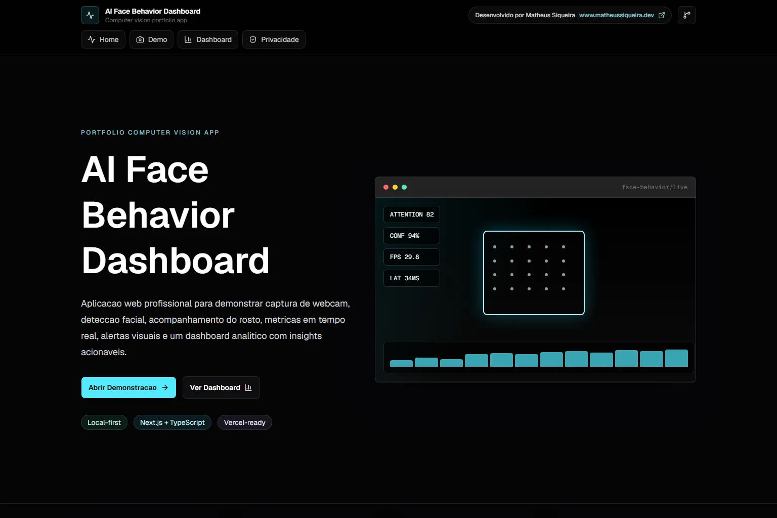Switch to the Dashboard nav tab
The height and width of the screenshot is (518, 777).
click(208, 39)
